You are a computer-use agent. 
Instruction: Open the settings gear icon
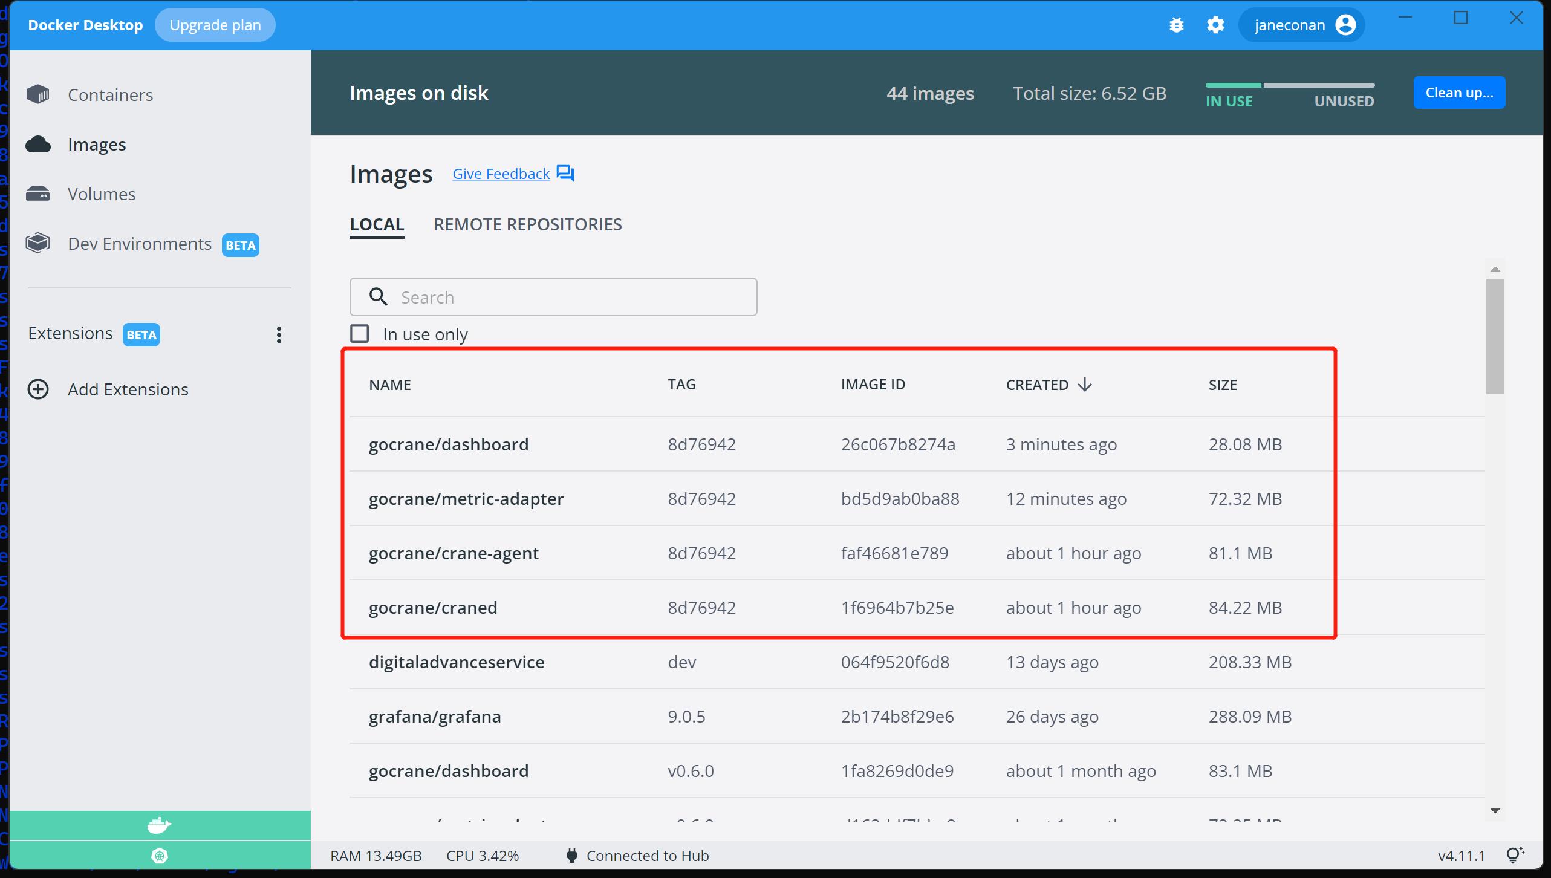pos(1215,25)
